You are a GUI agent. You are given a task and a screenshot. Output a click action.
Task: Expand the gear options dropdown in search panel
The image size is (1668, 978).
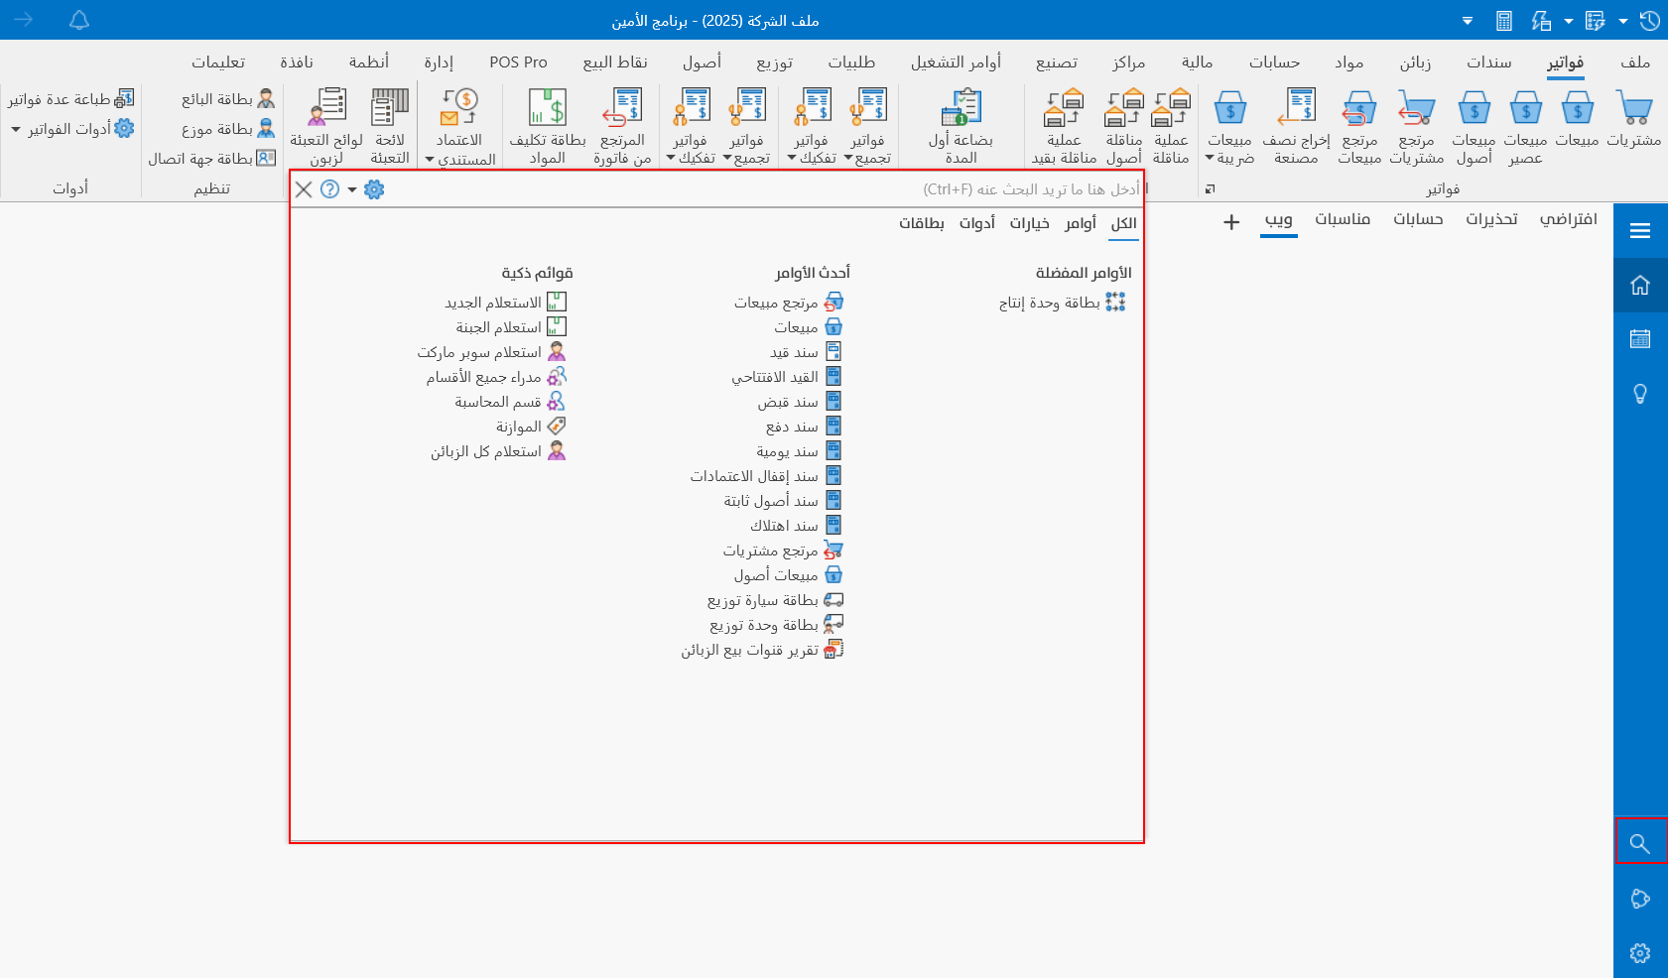352,189
